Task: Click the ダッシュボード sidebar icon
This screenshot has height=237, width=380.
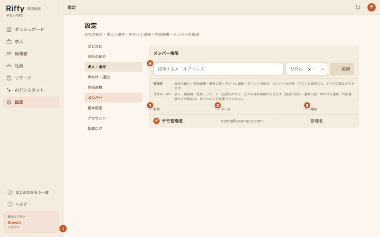Action: tap(9, 29)
